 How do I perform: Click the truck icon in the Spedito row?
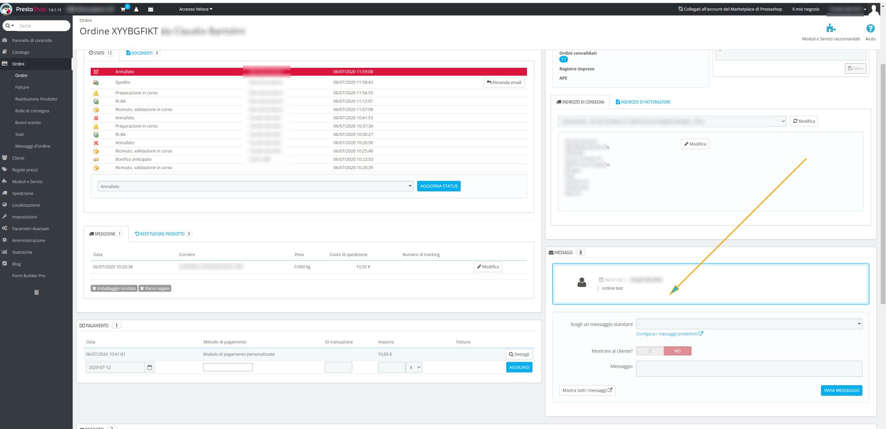click(96, 83)
